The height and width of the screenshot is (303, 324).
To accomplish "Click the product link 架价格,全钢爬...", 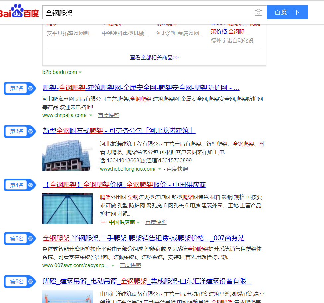I will pyautogui.click(x=230, y=32).
